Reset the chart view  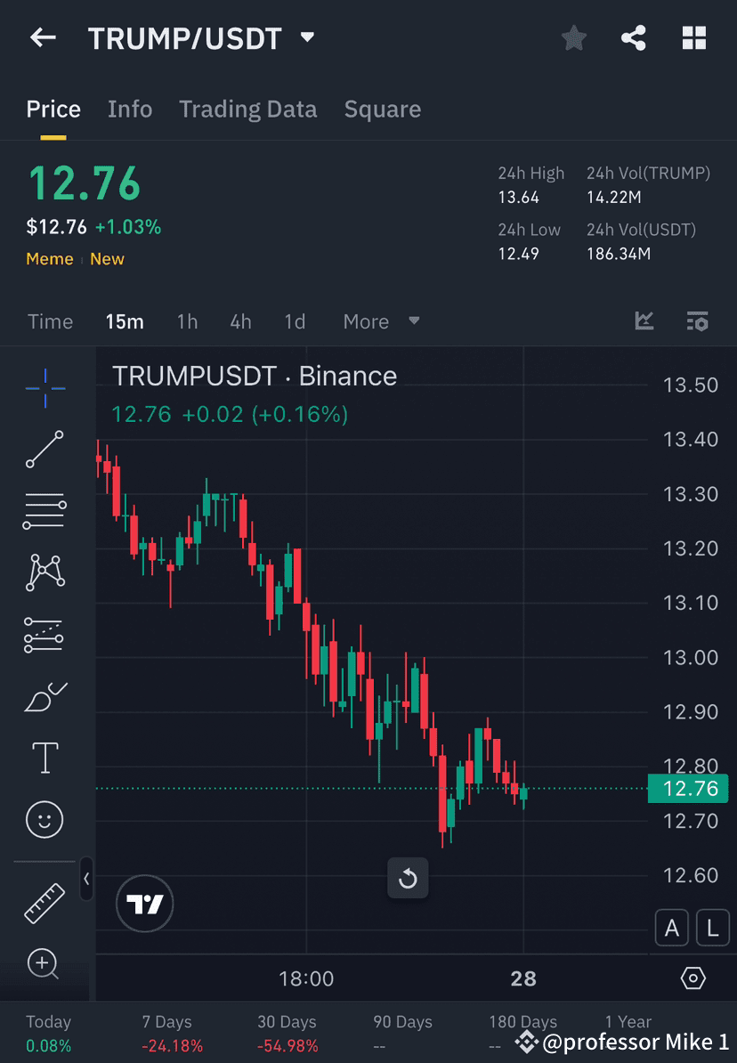coord(408,878)
